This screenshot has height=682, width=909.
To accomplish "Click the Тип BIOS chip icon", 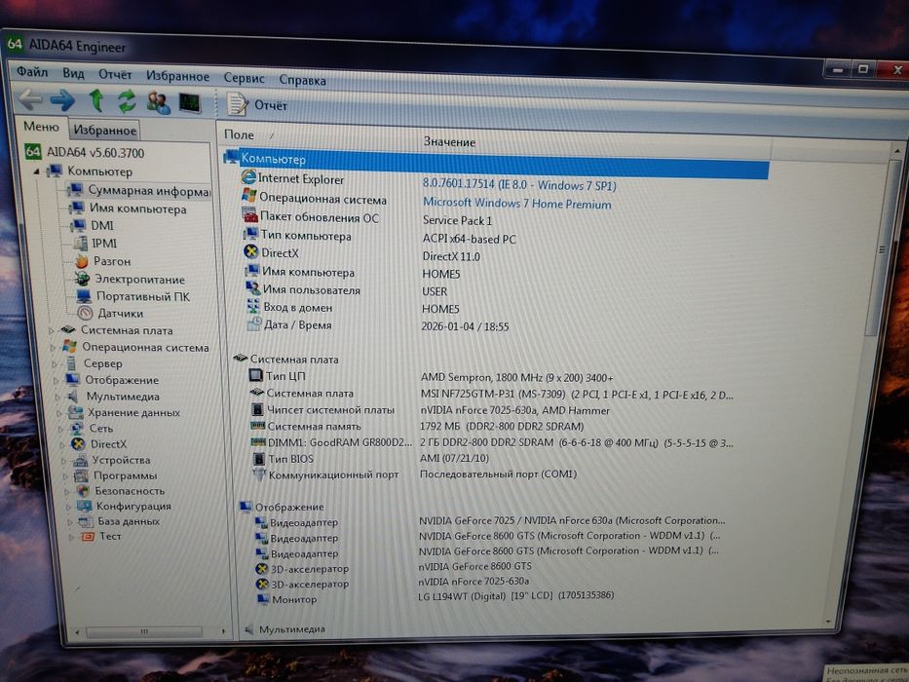I will click(x=259, y=458).
